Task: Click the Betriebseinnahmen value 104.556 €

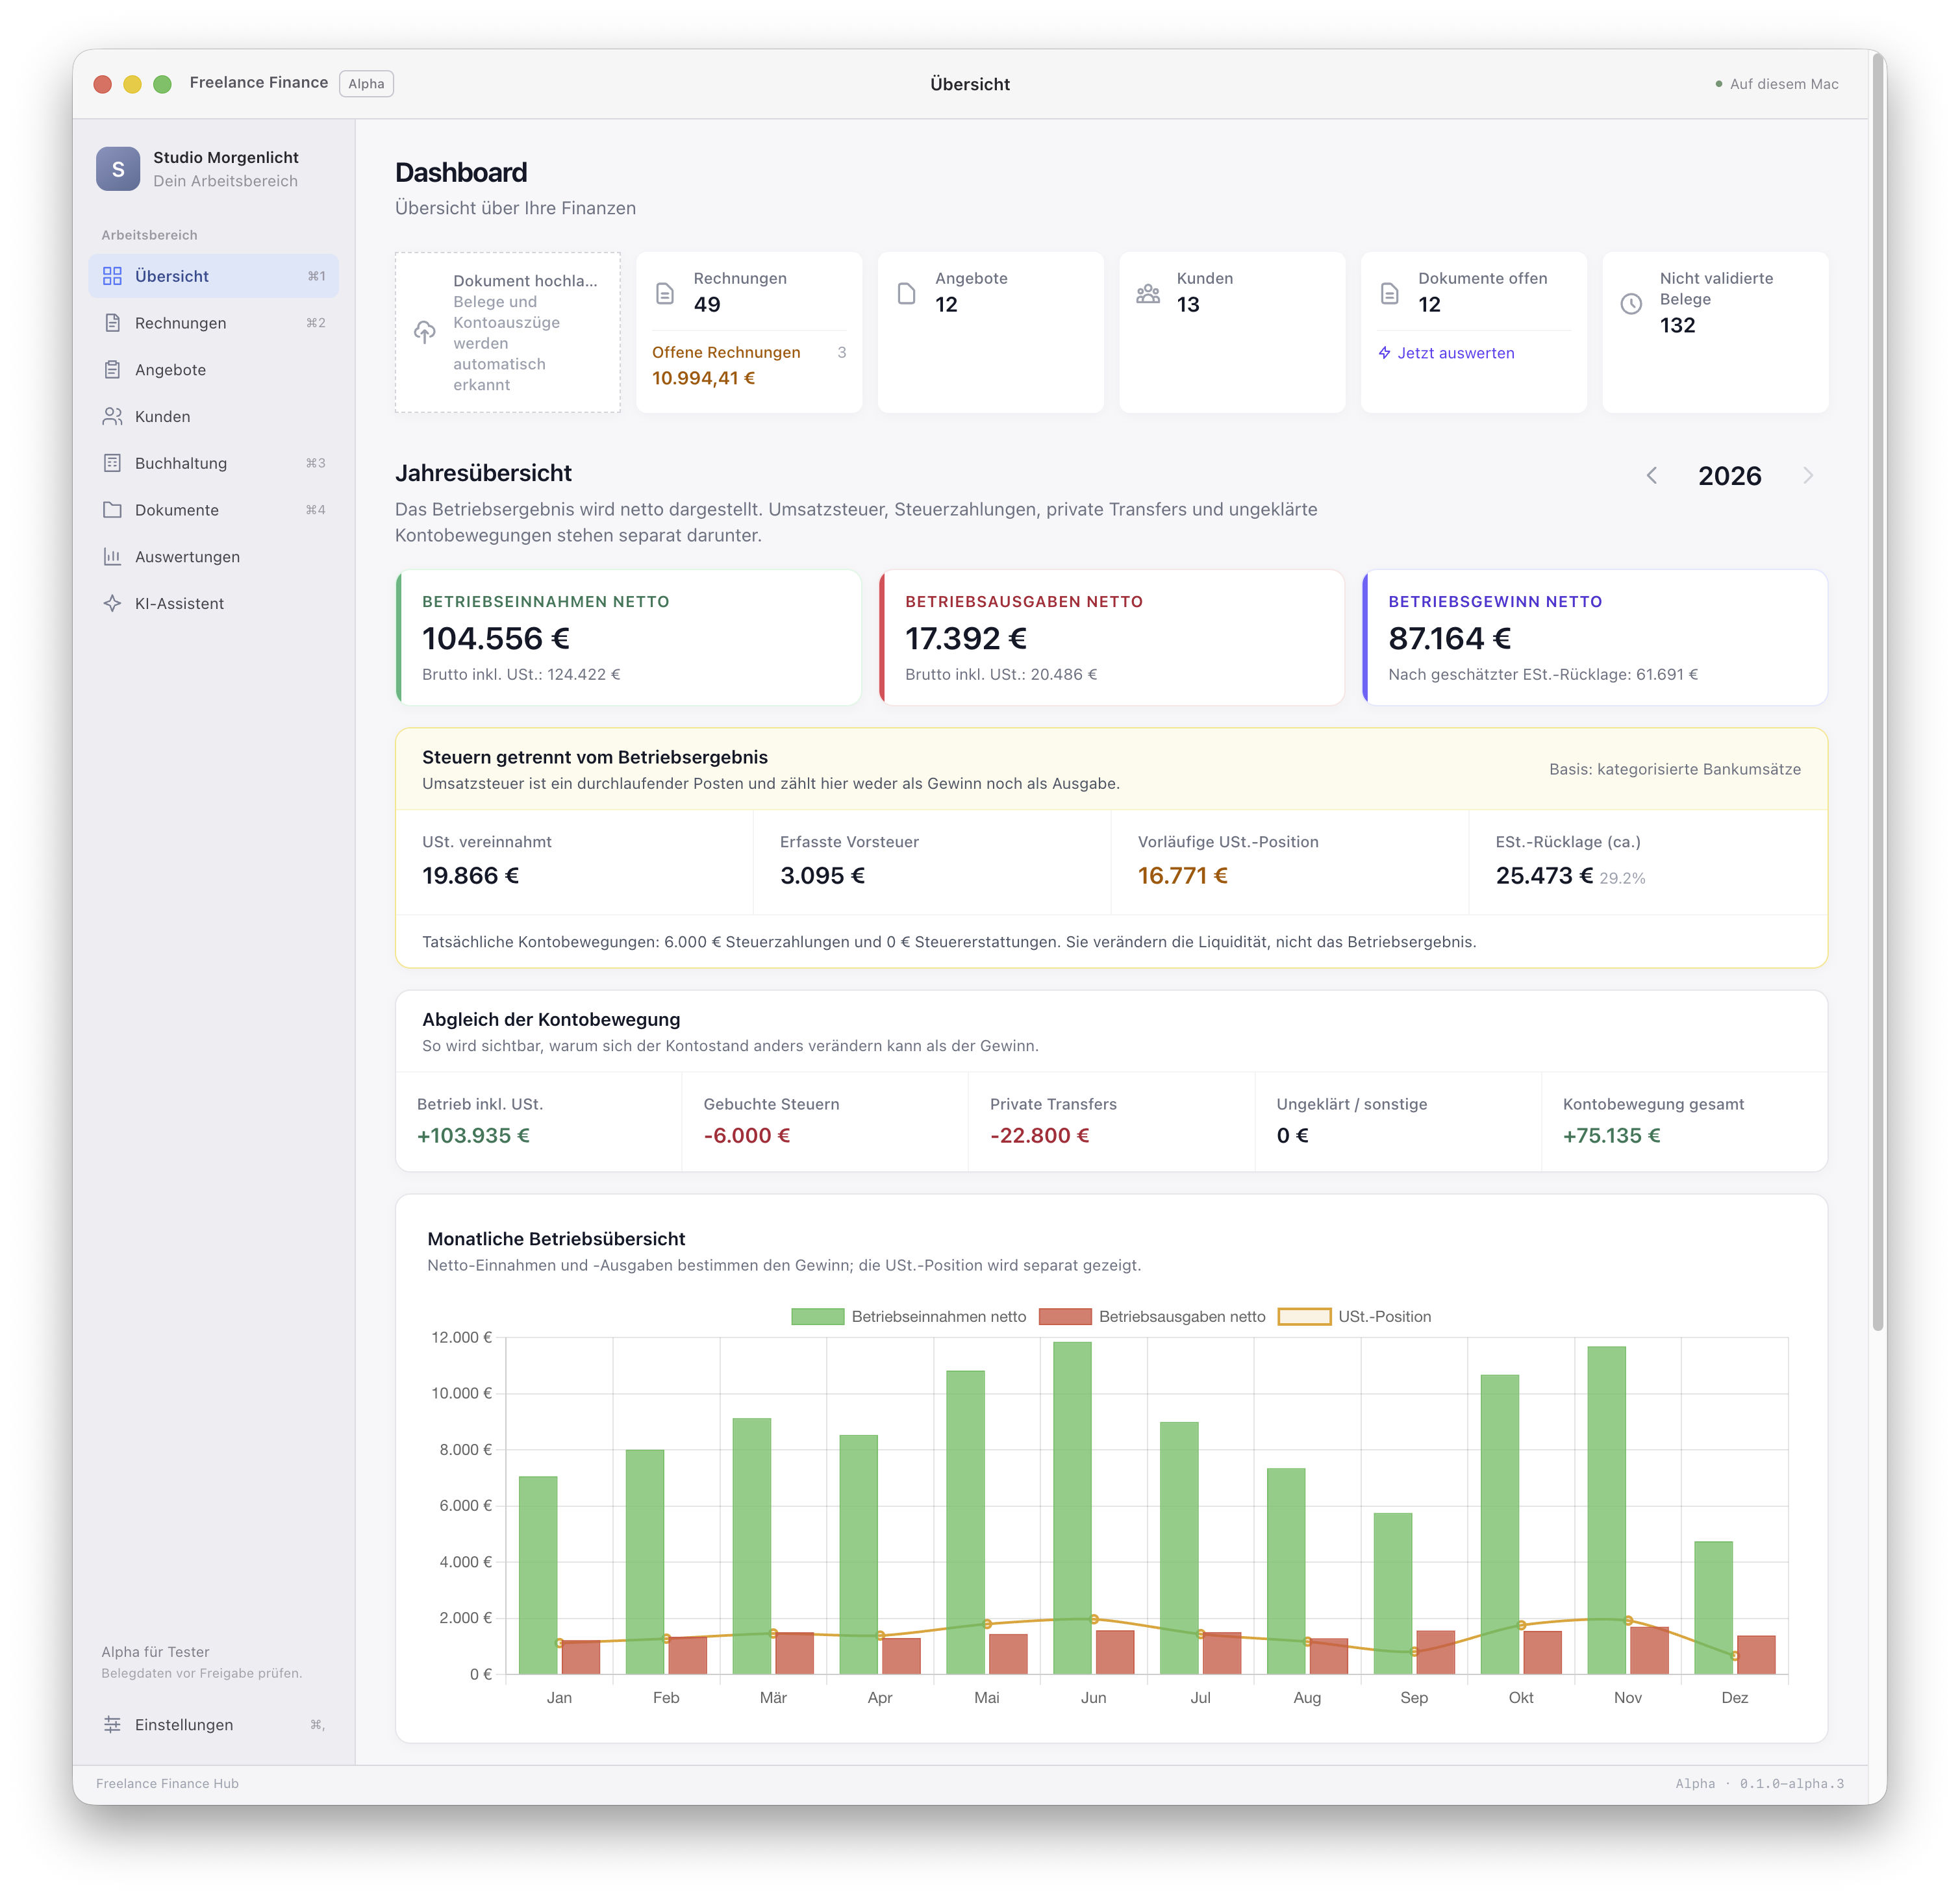Action: coord(496,638)
